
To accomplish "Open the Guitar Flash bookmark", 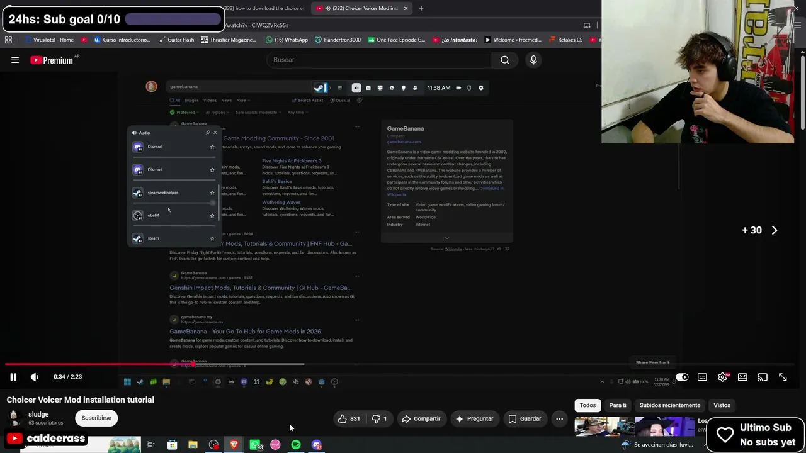I will [176, 40].
